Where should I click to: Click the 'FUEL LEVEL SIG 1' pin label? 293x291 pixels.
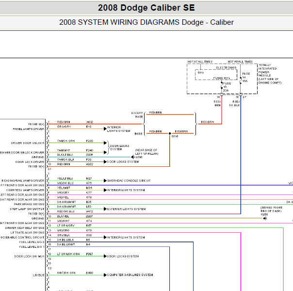(32, 247)
